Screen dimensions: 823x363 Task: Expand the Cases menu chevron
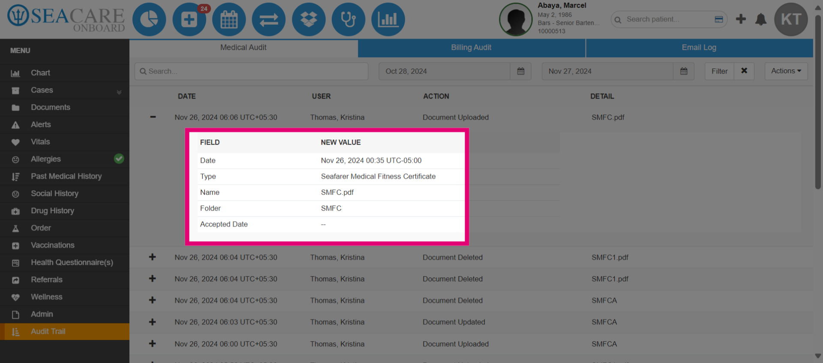click(x=119, y=92)
